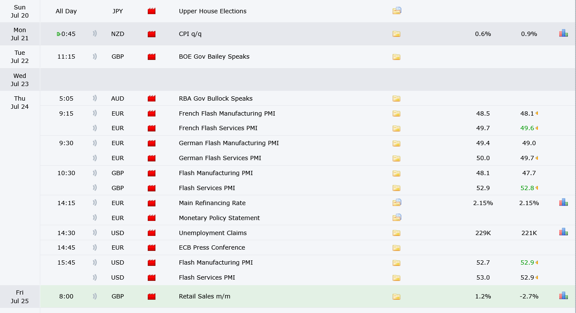Open chart icon for Retail Sales m/m

564,296
